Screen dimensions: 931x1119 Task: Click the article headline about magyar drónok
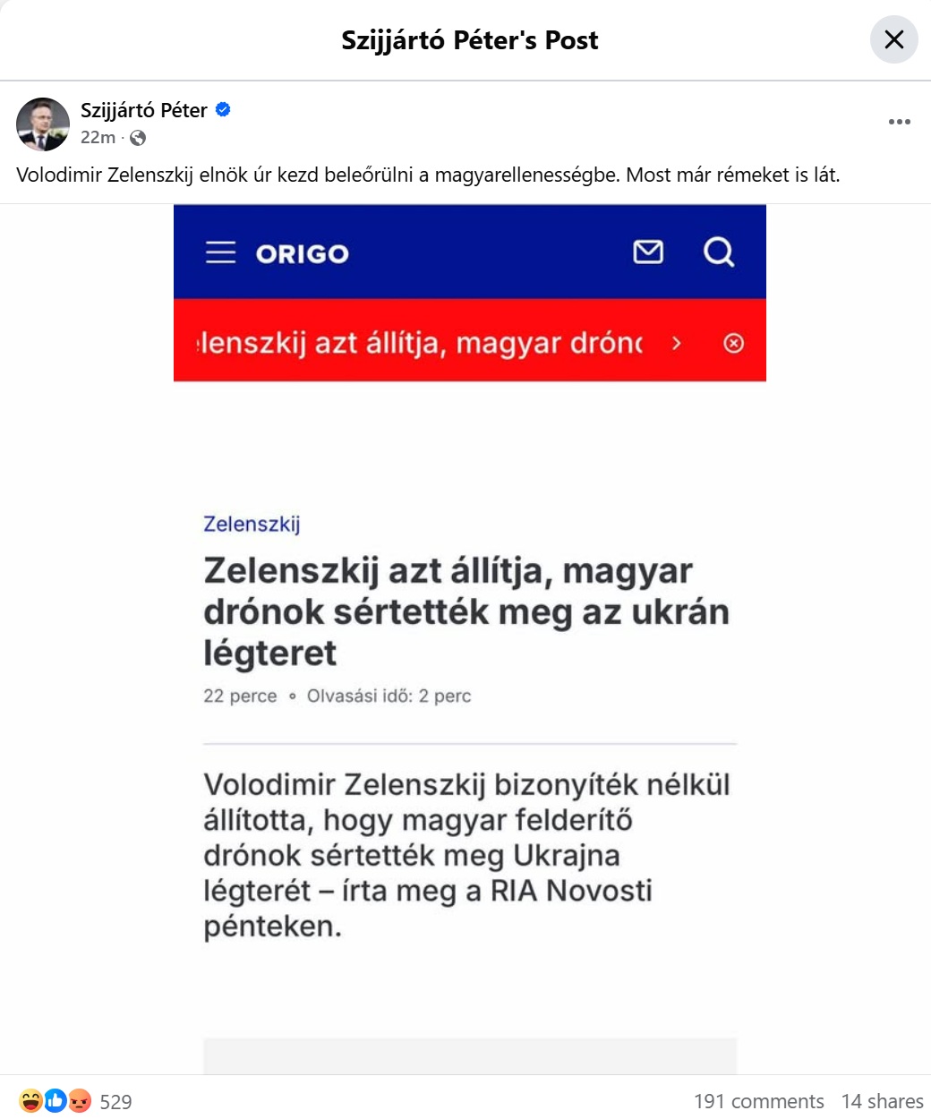465,611
